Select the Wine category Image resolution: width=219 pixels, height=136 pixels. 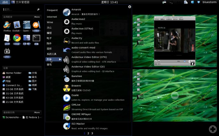tap(50, 22)
